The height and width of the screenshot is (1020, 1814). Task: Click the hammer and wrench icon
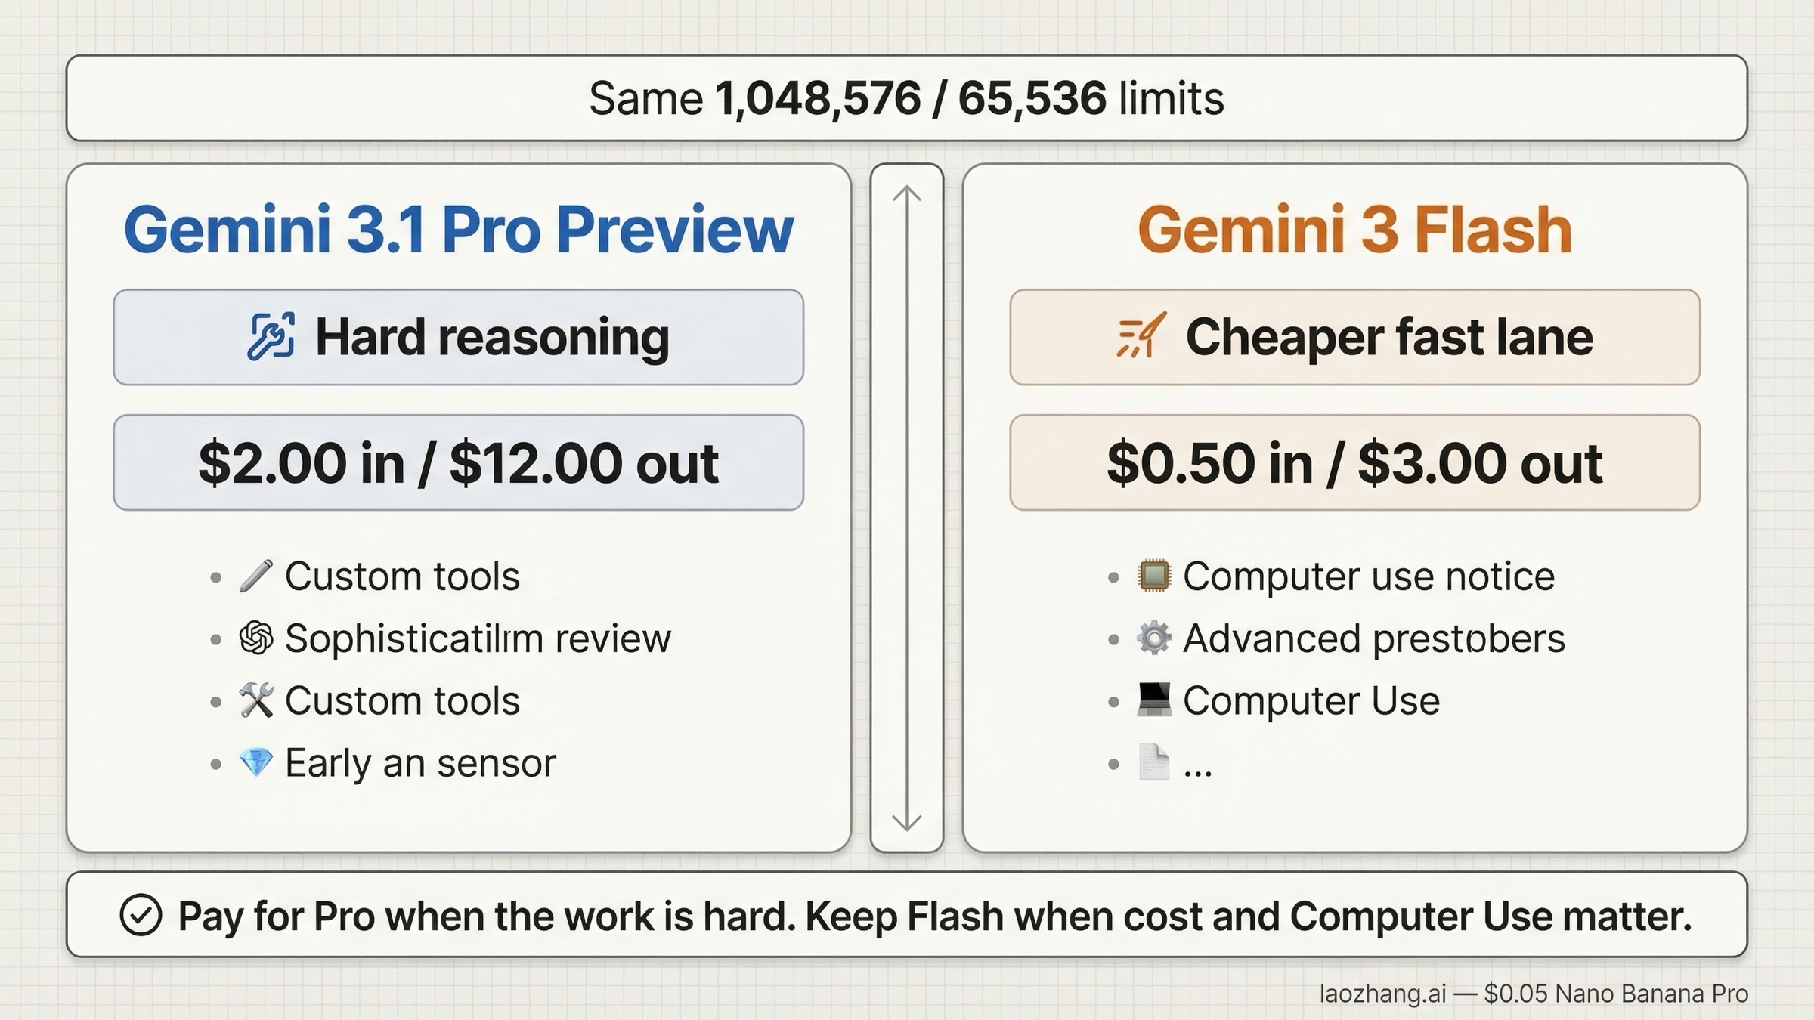coord(255,700)
